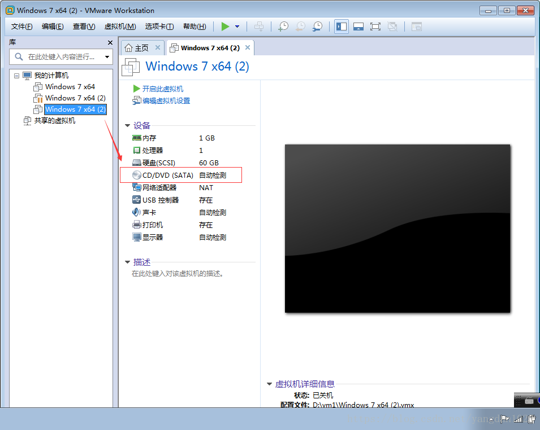Open the 查看(V) menu
Viewport: 540px width, 430px height.
[x=84, y=27]
